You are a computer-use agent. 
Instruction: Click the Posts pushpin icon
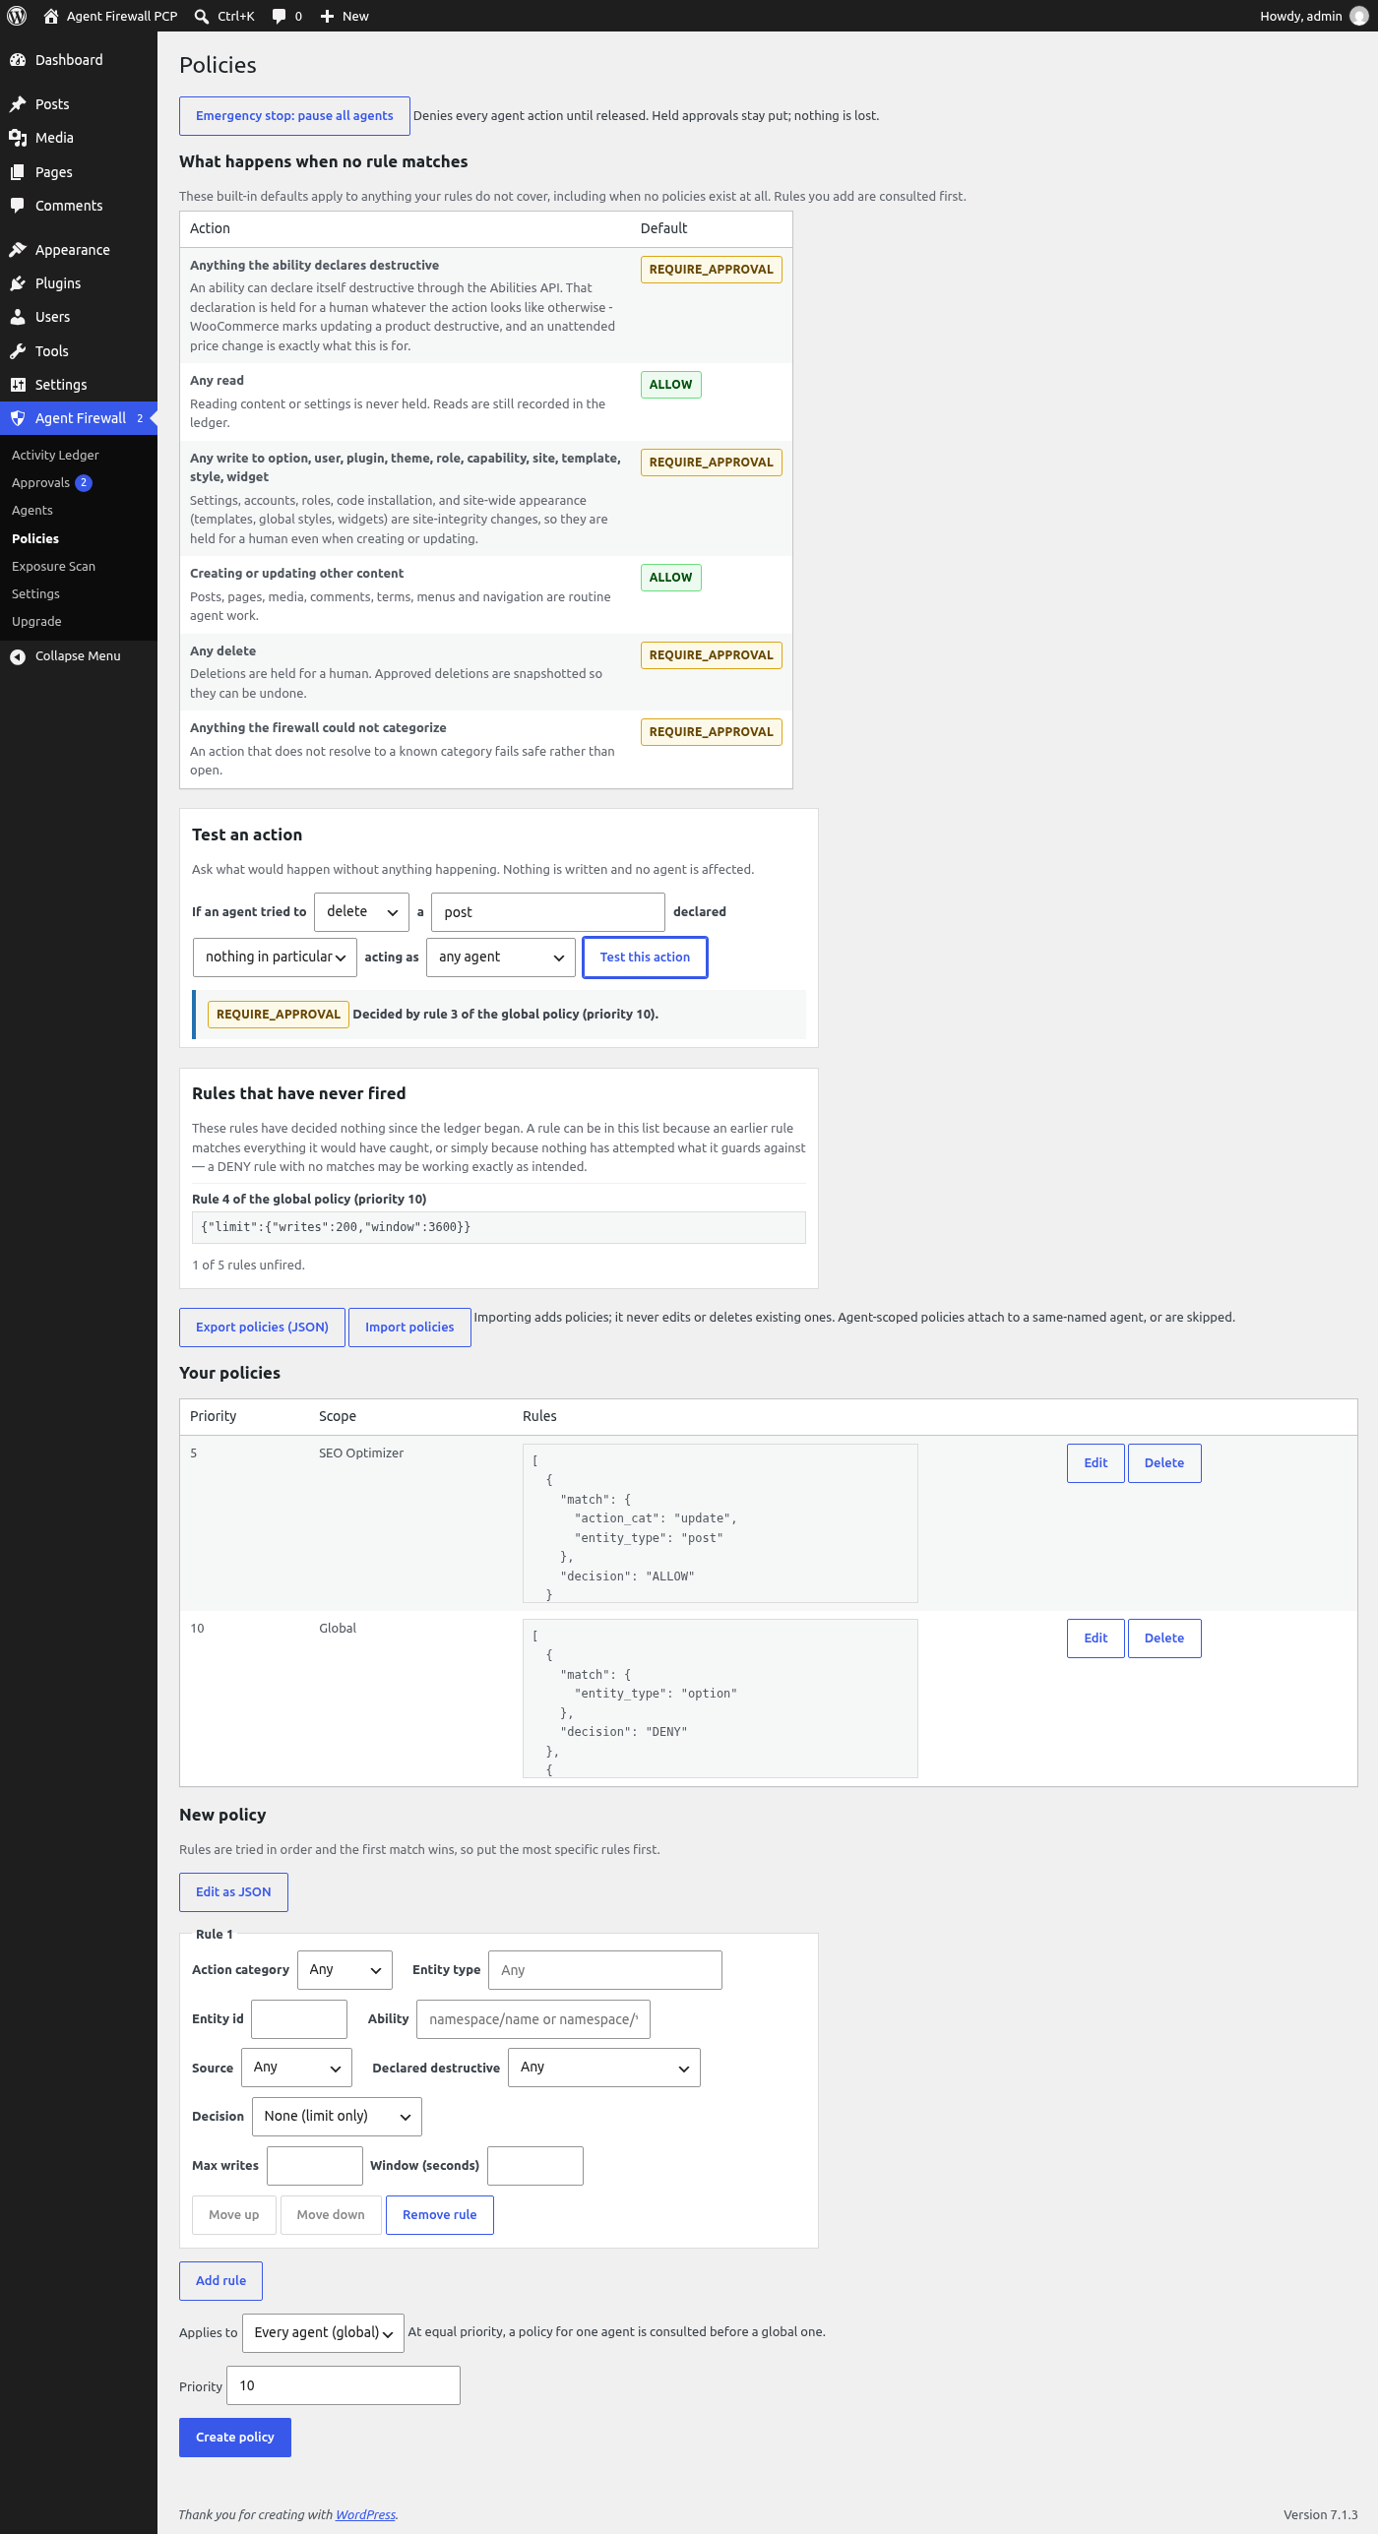pos(18,104)
